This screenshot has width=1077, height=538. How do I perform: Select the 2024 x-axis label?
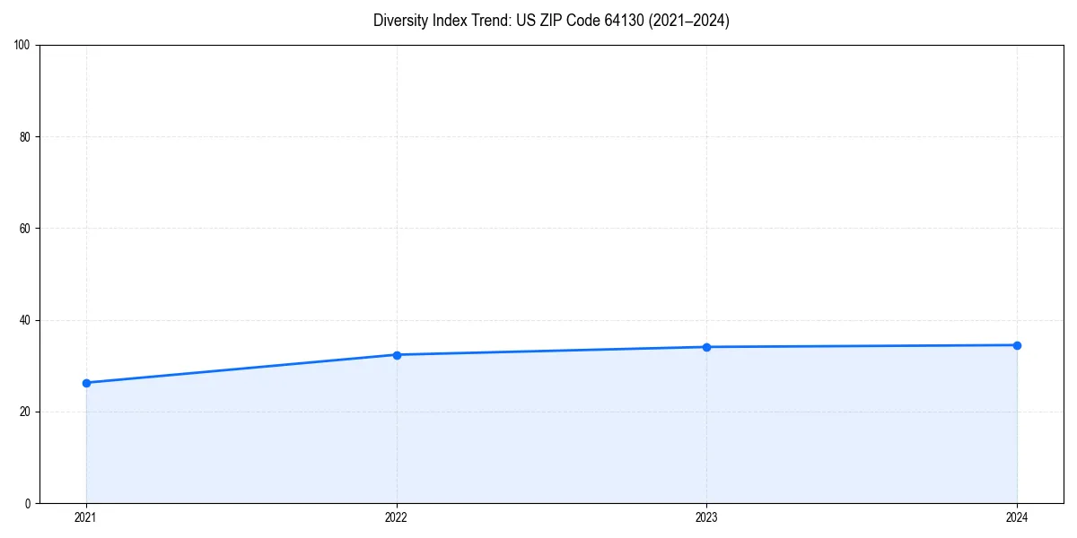point(1017,516)
